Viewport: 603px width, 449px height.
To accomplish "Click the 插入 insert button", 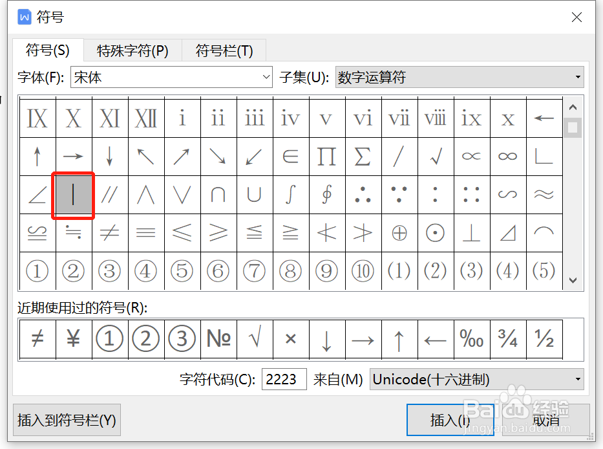I will pos(450,419).
